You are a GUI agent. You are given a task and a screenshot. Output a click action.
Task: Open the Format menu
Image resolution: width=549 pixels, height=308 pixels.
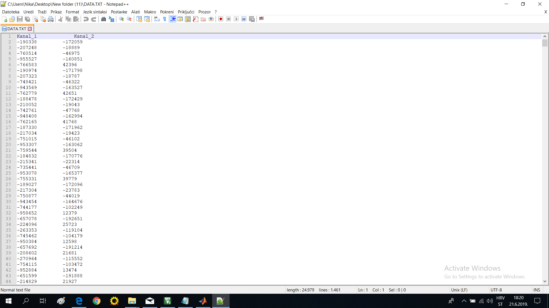(72, 12)
